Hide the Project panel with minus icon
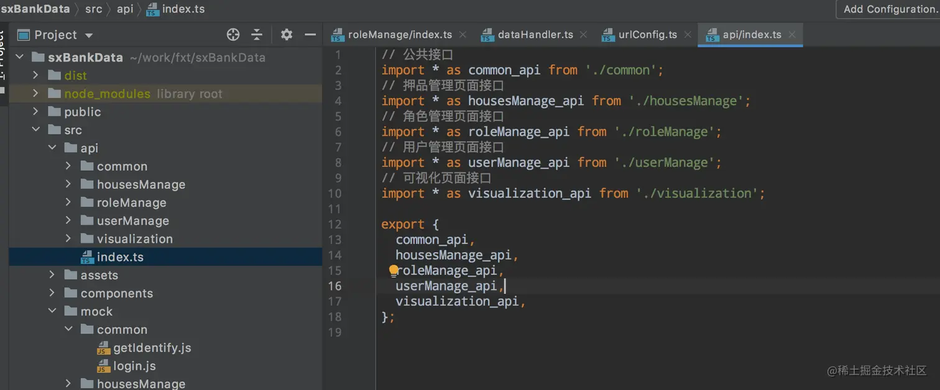 [310, 35]
